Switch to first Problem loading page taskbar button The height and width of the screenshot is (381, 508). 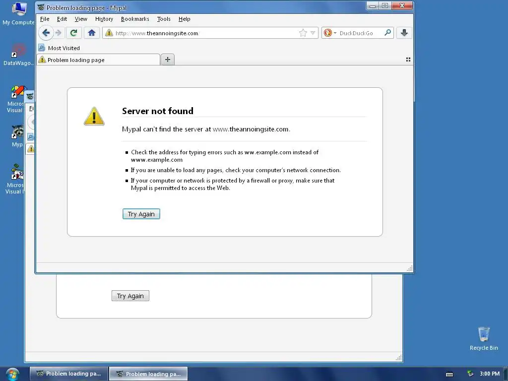coord(68,374)
